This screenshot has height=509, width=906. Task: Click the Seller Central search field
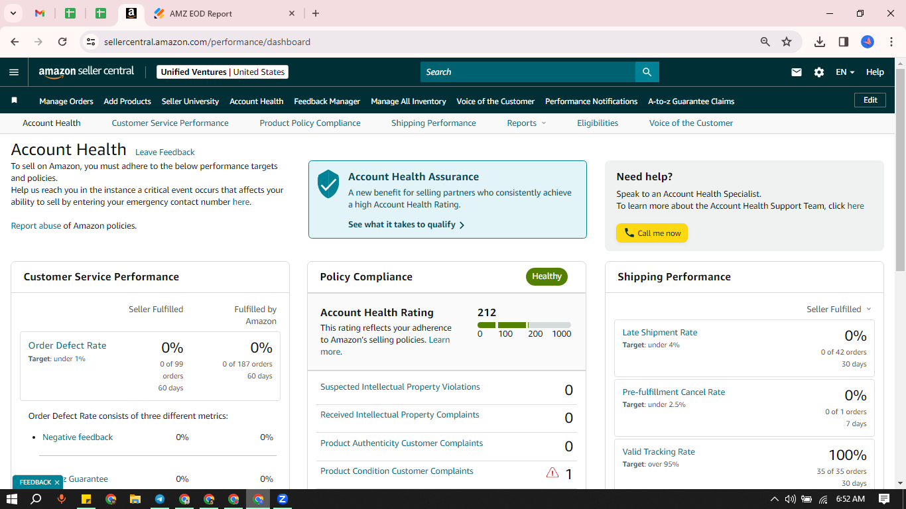[528, 72]
